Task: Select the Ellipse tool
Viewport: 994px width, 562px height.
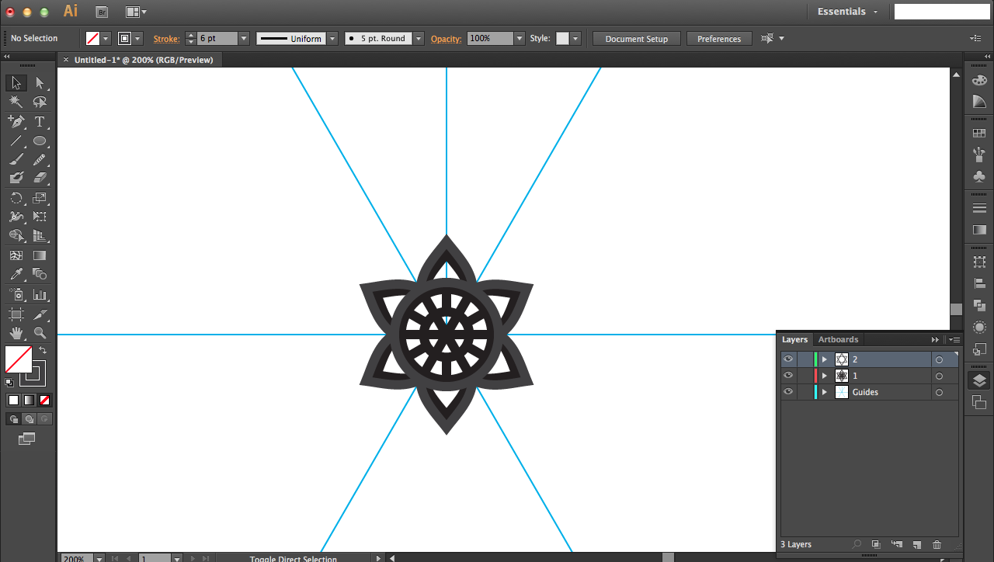Action: pyautogui.click(x=40, y=140)
